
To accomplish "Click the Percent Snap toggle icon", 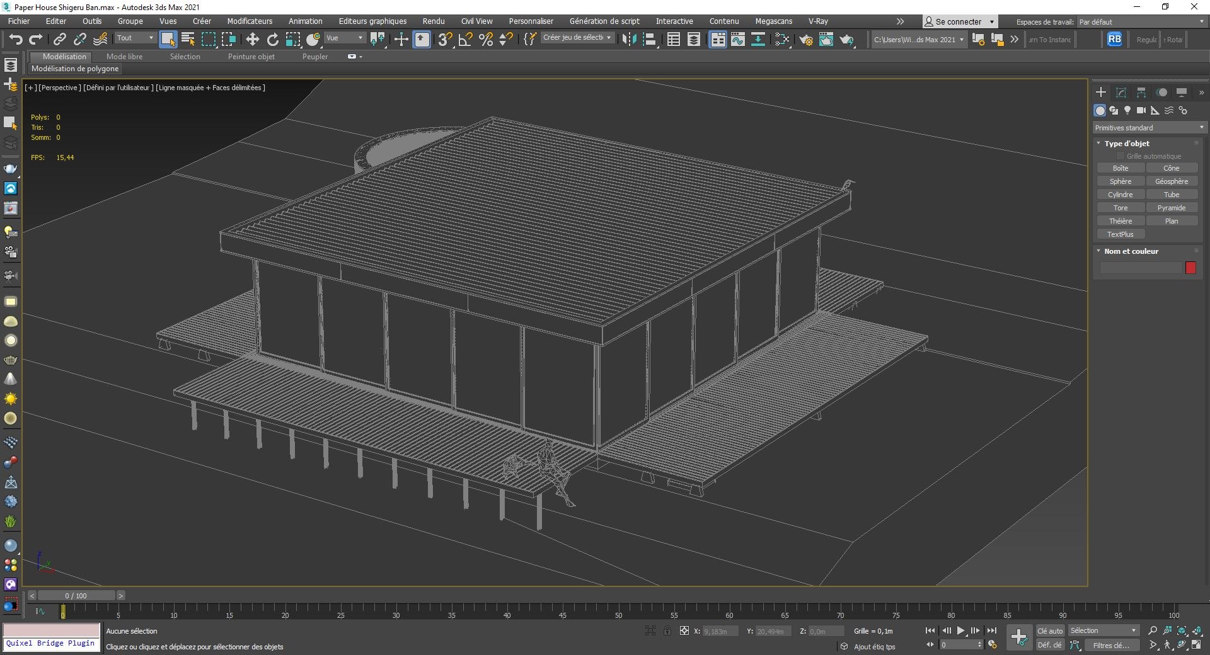I will [x=486, y=40].
